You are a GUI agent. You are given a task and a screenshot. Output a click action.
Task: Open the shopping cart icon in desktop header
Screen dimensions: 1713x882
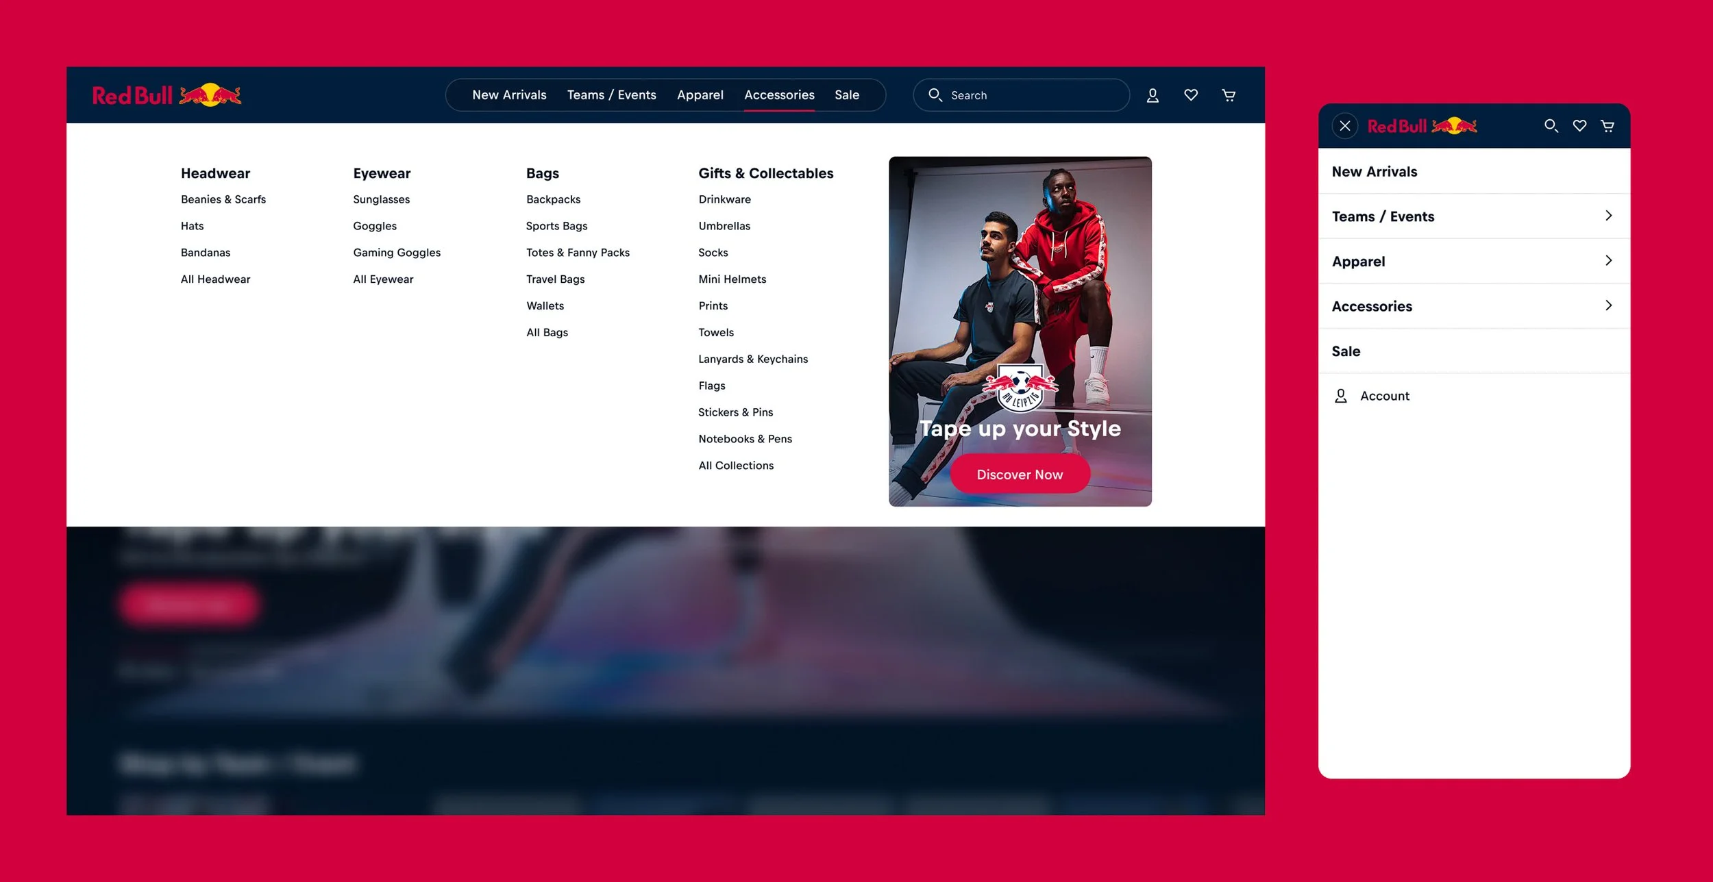[1229, 95]
